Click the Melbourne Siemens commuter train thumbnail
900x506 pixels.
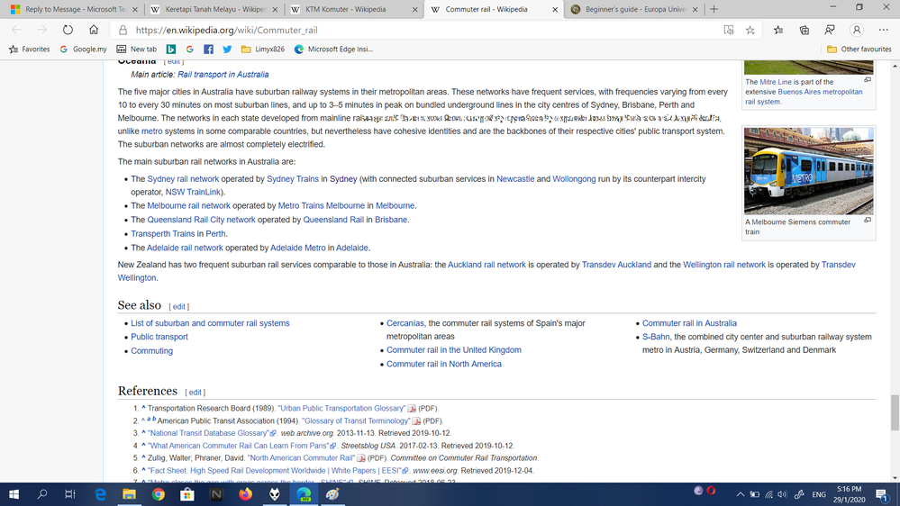[x=809, y=171]
